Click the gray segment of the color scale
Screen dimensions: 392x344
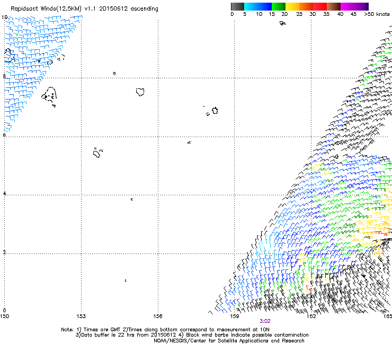coord(237,6)
